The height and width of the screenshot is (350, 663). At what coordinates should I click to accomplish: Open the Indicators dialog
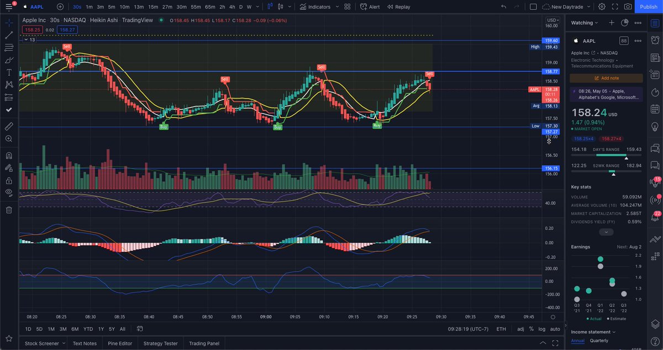(x=315, y=7)
